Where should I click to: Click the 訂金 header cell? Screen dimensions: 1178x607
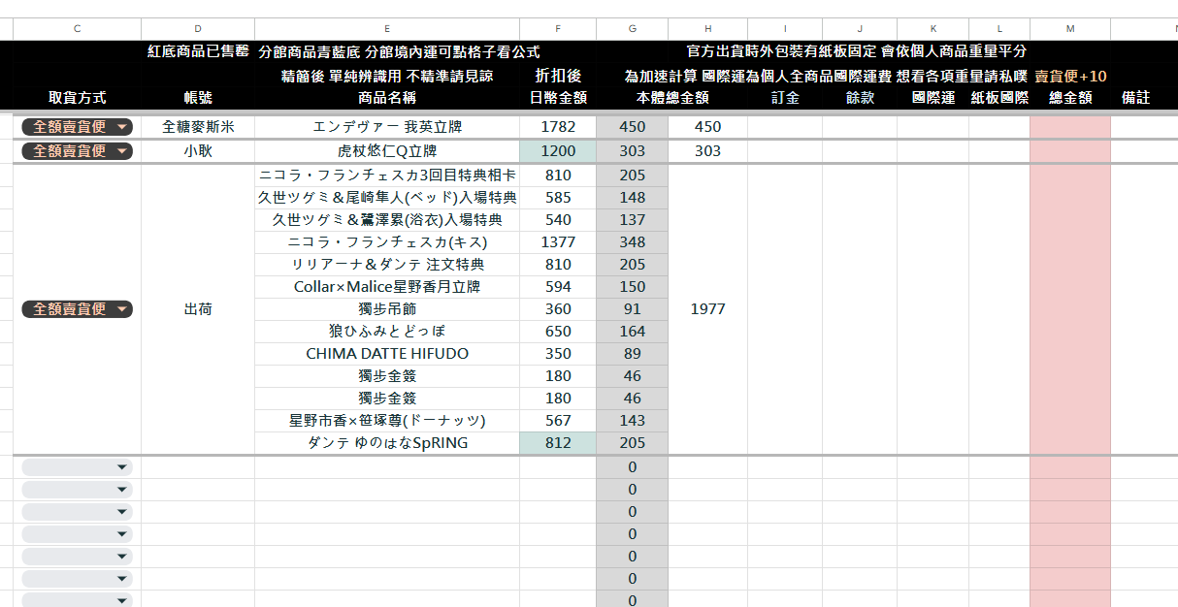[x=785, y=98]
